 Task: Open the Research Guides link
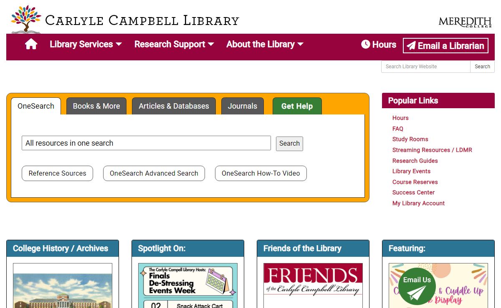coord(415,161)
